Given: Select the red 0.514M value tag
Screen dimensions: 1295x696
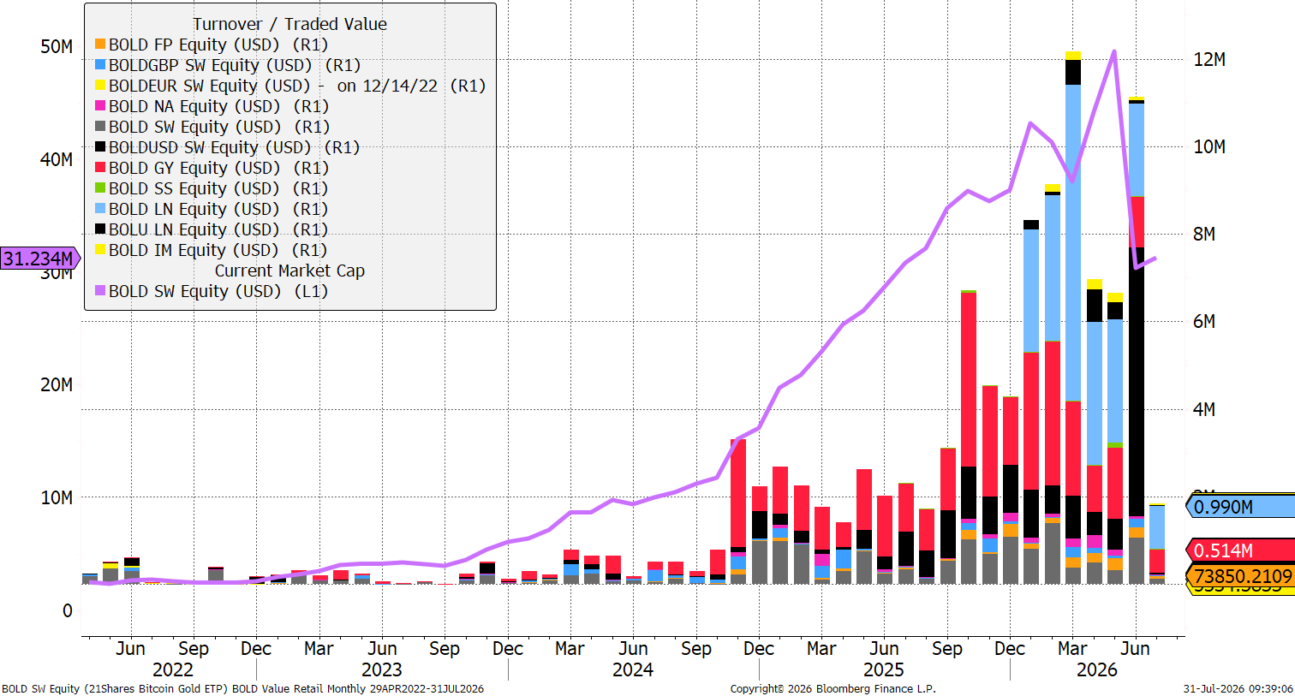Looking at the screenshot, I should tap(1239, 550).
